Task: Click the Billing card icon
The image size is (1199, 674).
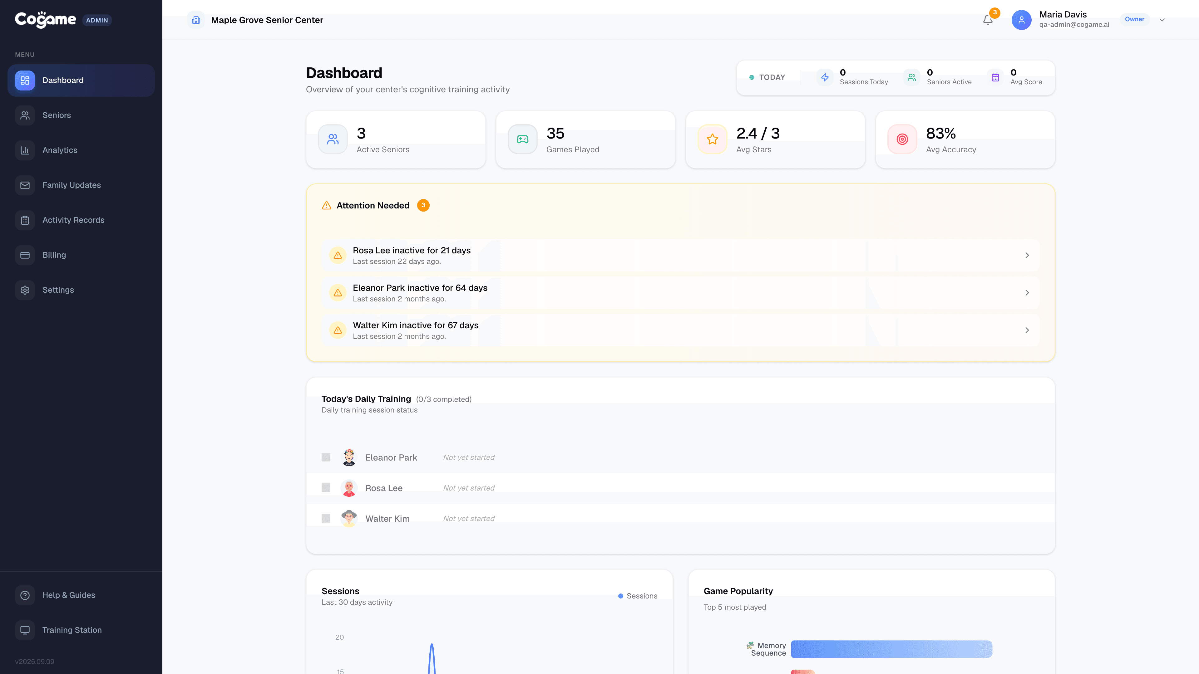Action: click(x=25, y=255)
